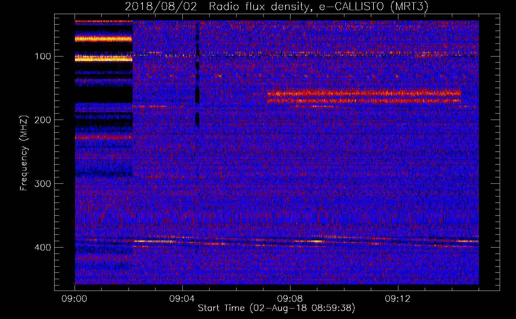Click the 'Frequency (MHZ)' axis label
Viewport: 516px width, 319px height.
click(x=24, y=153)
